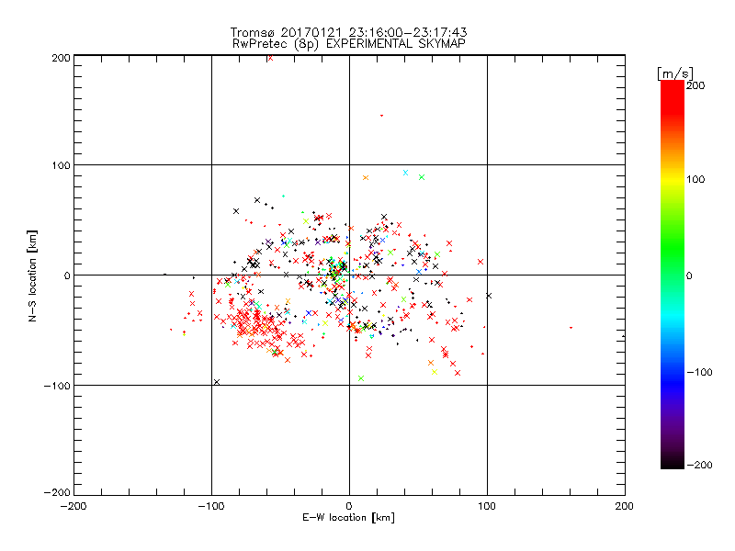
Task: Click the black X marker at N-S -100 km
Action: pos(217,382)
